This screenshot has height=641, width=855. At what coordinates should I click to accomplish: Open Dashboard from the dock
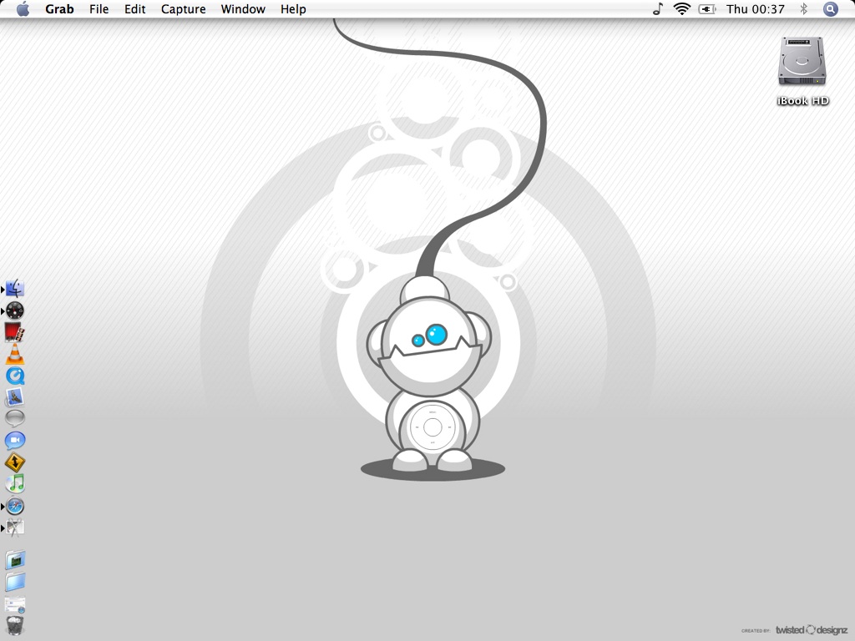(x=15, y=310)
